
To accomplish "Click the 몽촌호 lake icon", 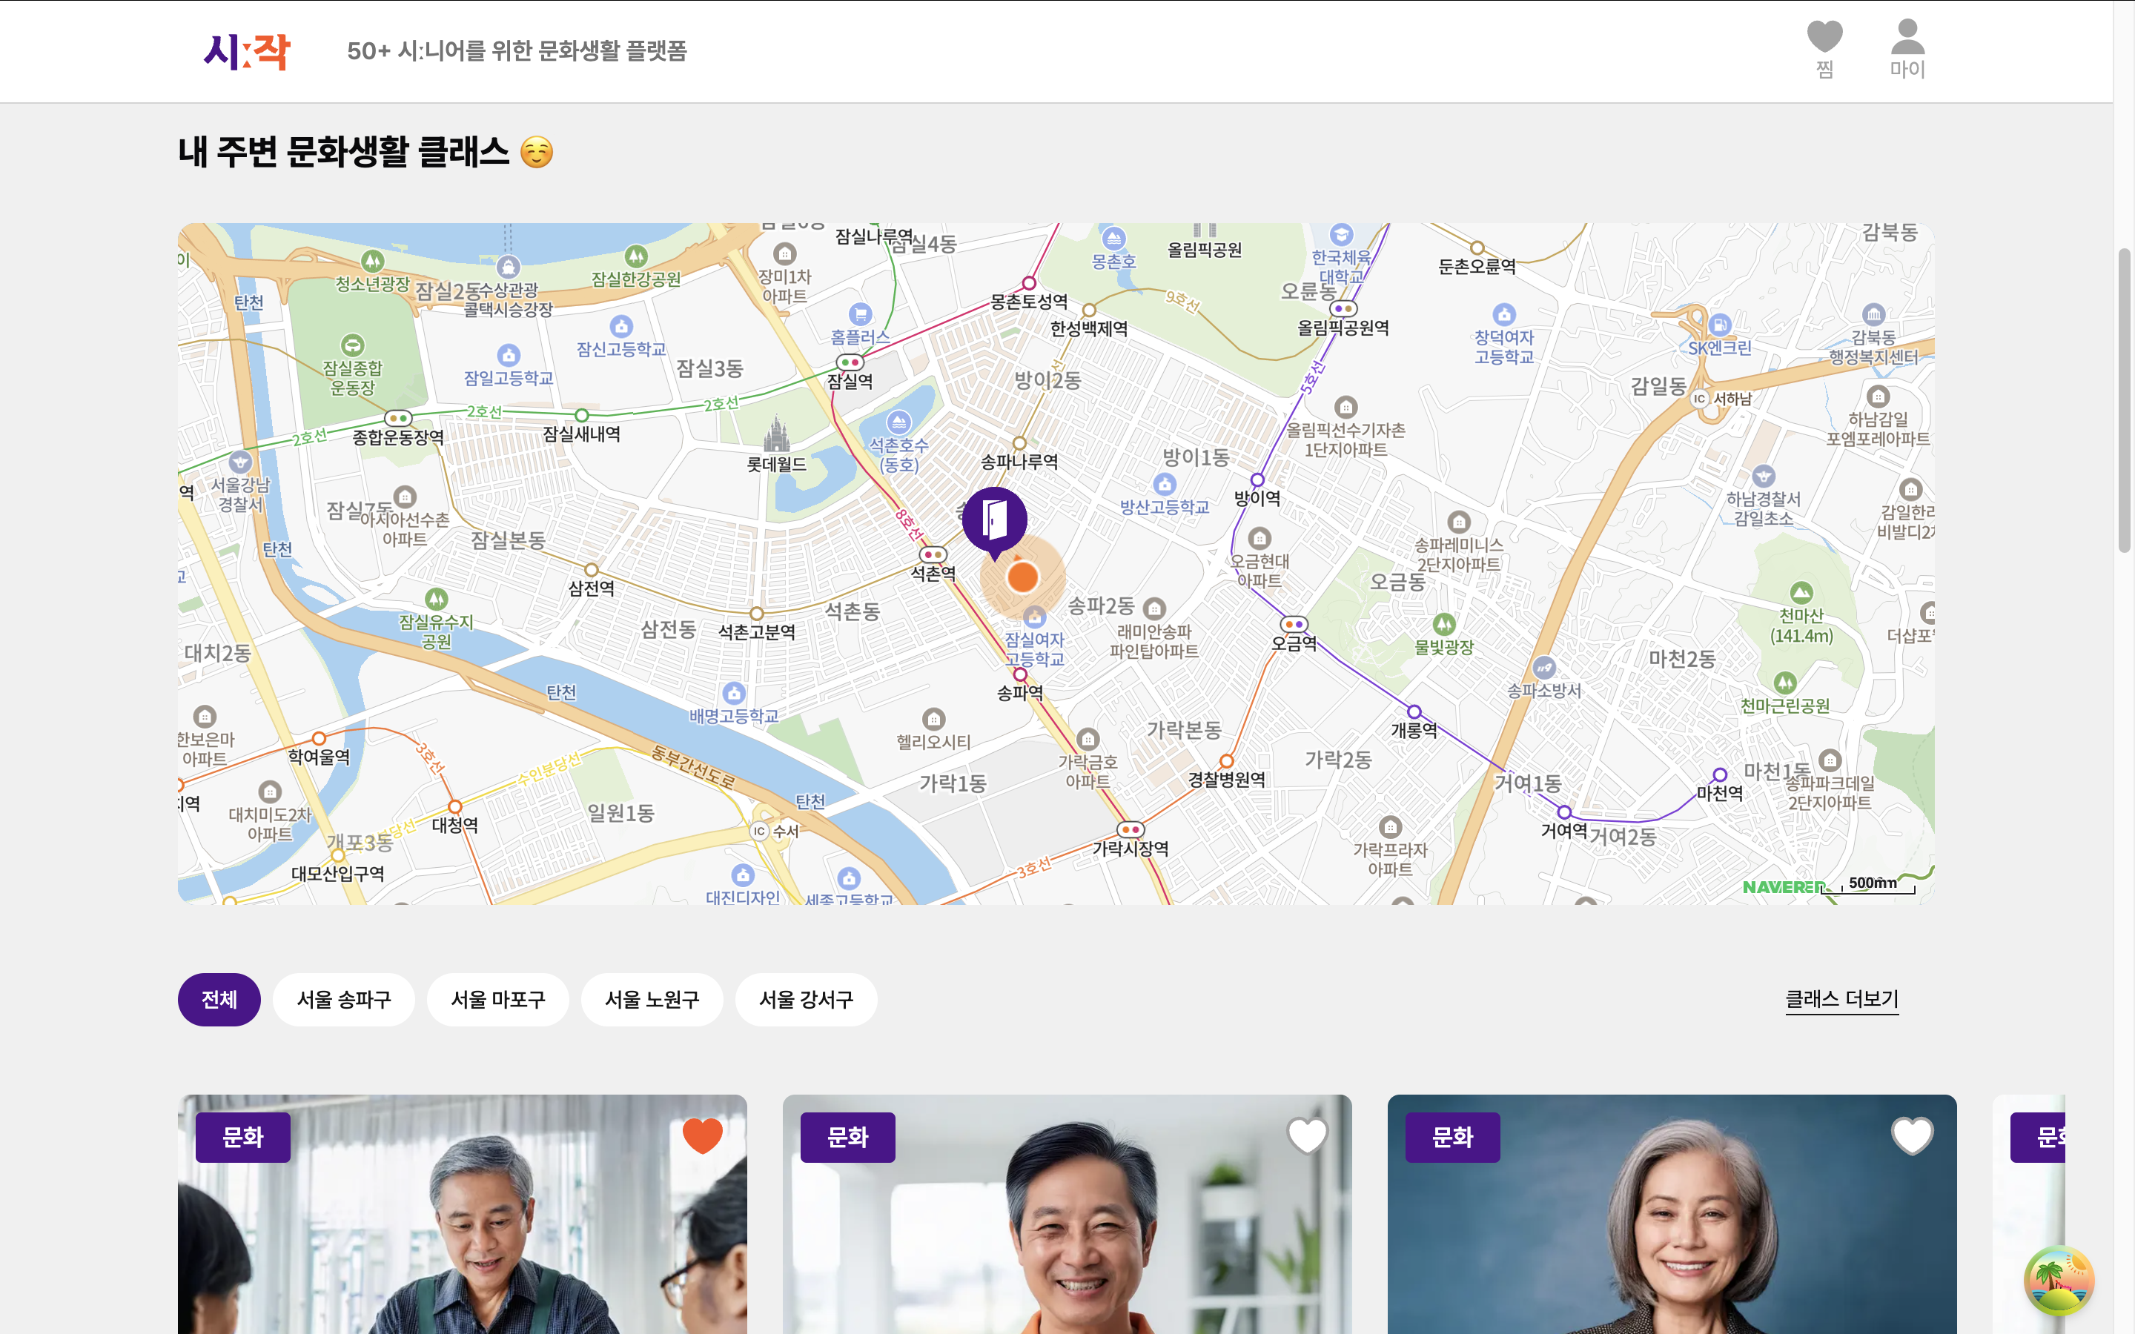I will point(1113,238).
